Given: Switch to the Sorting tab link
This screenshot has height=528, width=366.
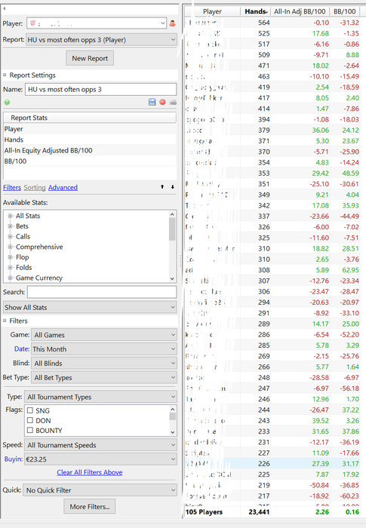Looking at the screenshot, I should (35, 188).
